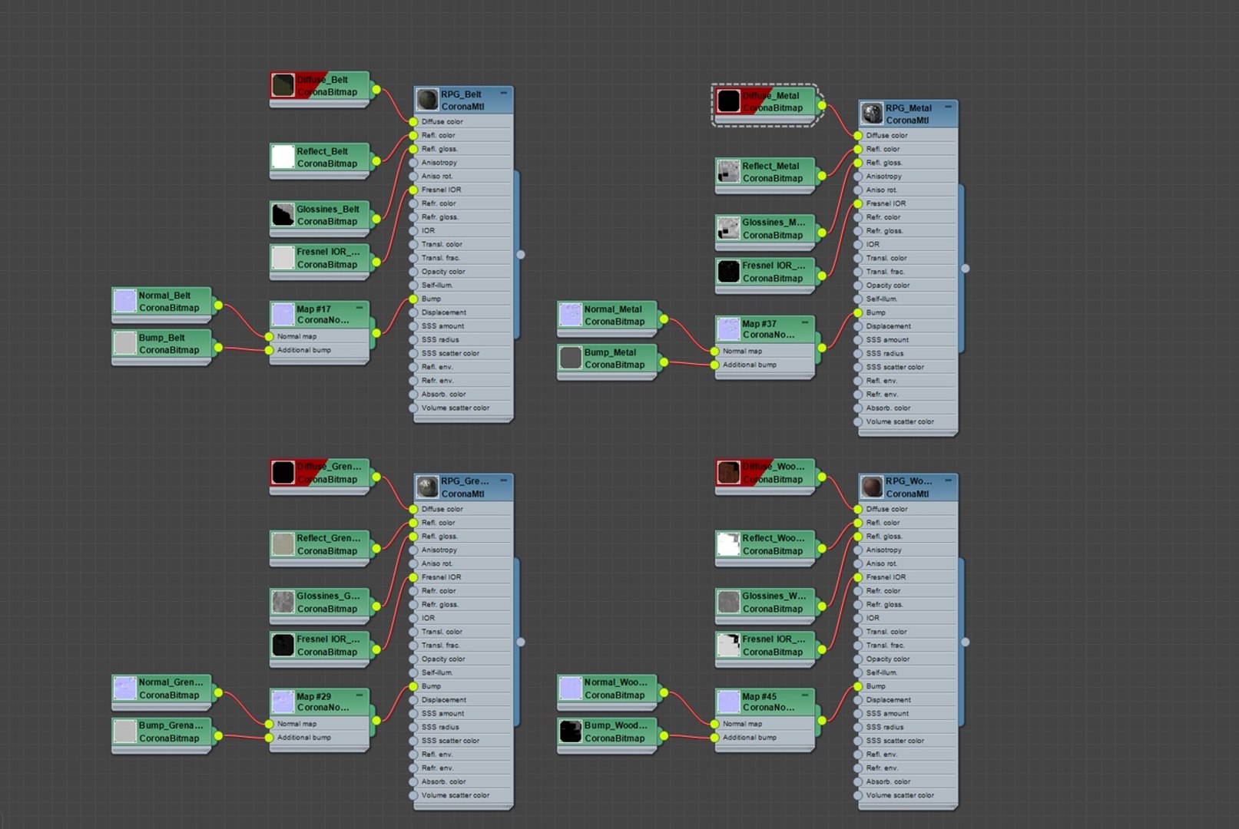Click Diffuse color input socket on RPG_Metal
This screenshot has height=829, width=1239.
tap(858, 135)
